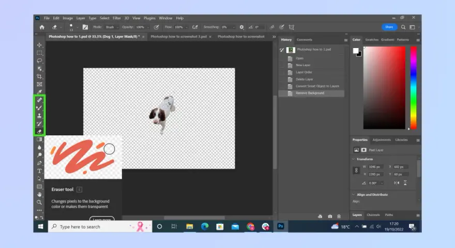Toggle pressure for opacity button
Screen dimensions: 455x248
coord(156,27)
